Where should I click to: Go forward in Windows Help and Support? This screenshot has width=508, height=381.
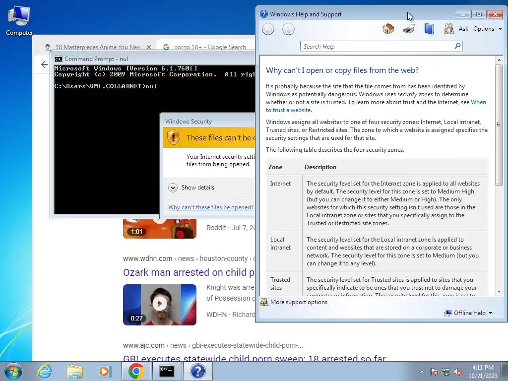coord(288,29)
